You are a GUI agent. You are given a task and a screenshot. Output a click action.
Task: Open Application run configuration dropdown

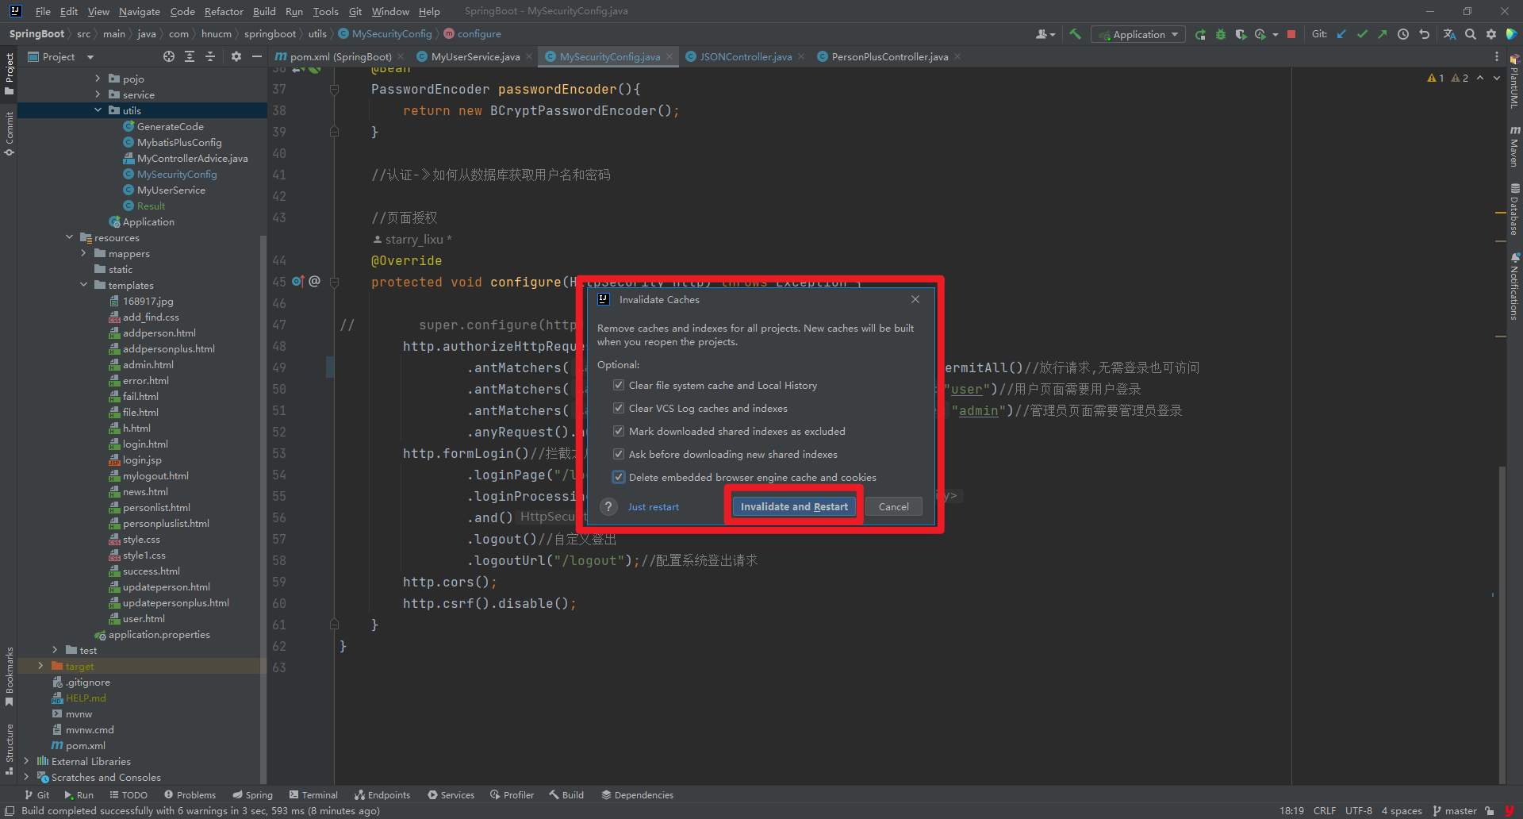1138,34
